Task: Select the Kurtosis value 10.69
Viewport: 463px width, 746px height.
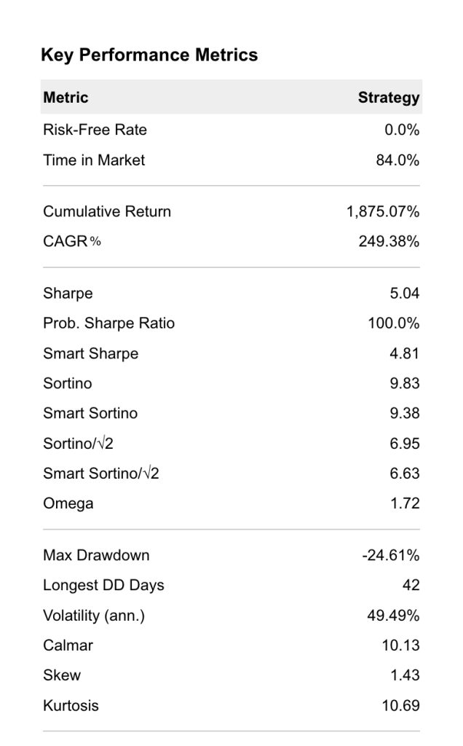Action: (x=400, y=705)
